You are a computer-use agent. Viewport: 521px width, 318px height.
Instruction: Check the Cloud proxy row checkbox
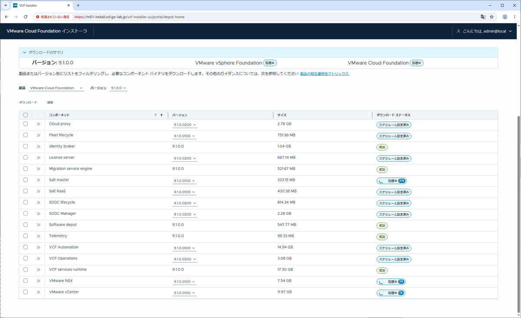(26, 124)
